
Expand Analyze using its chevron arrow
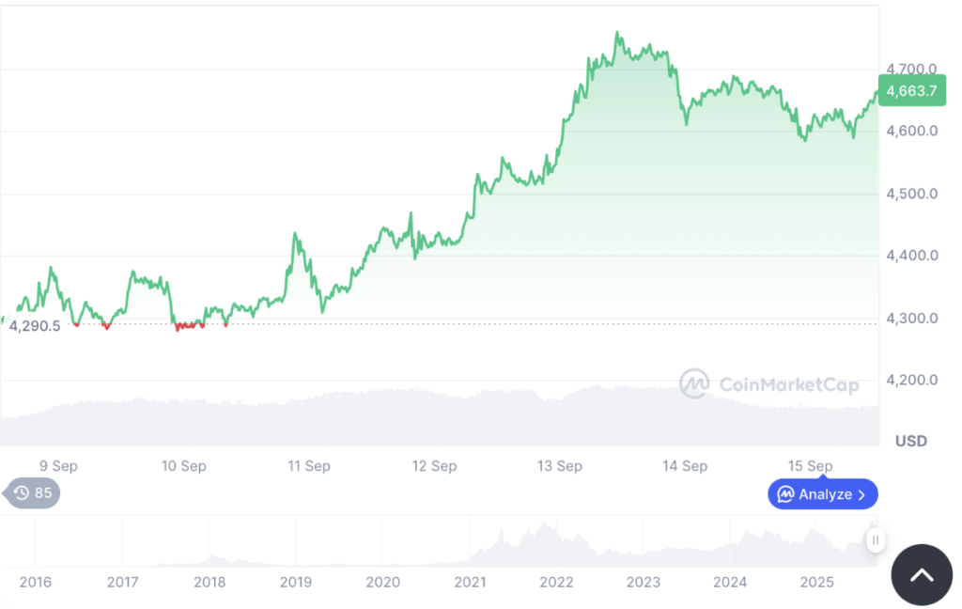(x=861, y=494)
